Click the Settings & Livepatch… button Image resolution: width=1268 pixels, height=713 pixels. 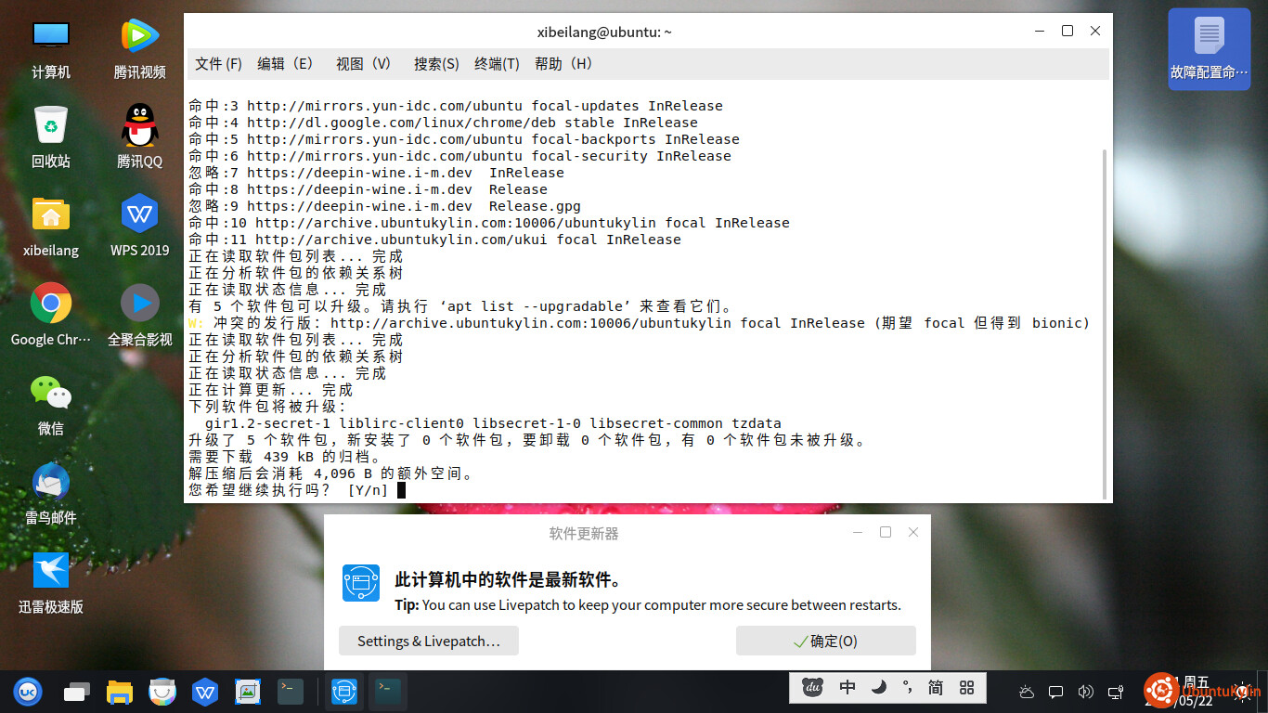pos(428,642)
